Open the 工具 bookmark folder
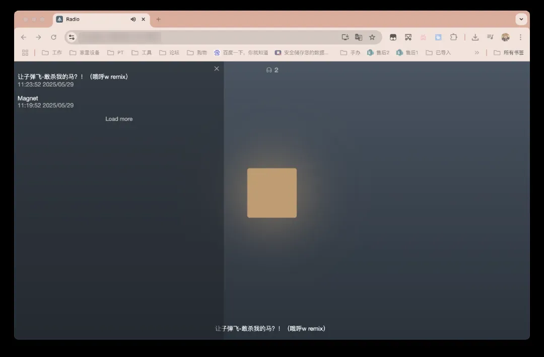Screen dimensions: 544x357 (x=142, y=52)
